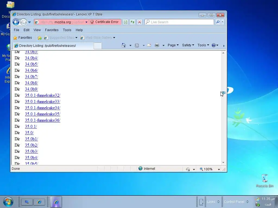Image resolution: width=278 pixels, height=208 pixels.
Task: Click the Protected Mode lock icon in status bar
Action: (x=188, y=169)
